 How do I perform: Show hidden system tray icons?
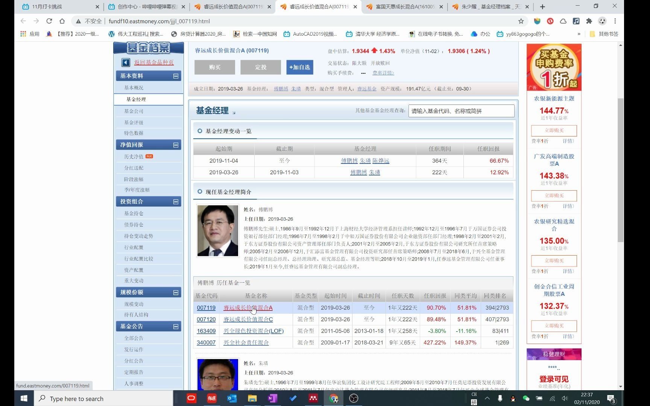click(x=487, y=398)
